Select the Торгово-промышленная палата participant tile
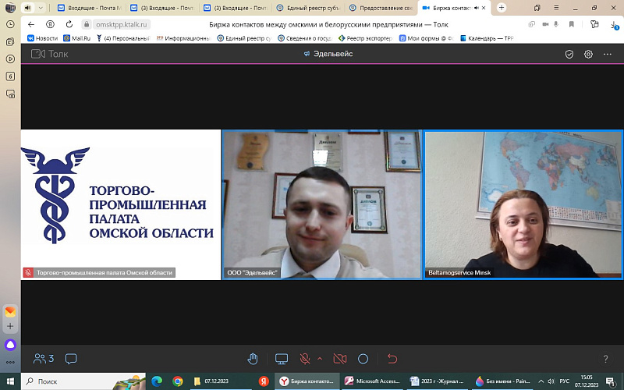The height and width of the screenshot is (390, 624). tap(121, 204)
